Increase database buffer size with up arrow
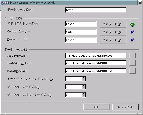This screenshot has width=143, height=115. coord(84,94)
